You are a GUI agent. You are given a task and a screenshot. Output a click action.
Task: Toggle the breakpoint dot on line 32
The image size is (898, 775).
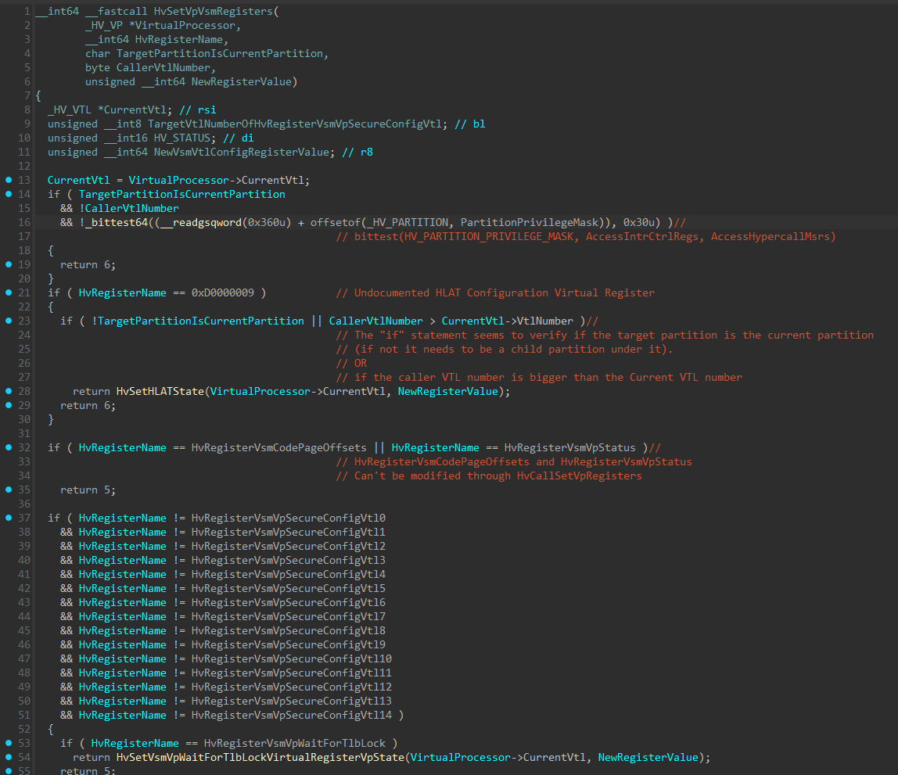coord(9,447)
